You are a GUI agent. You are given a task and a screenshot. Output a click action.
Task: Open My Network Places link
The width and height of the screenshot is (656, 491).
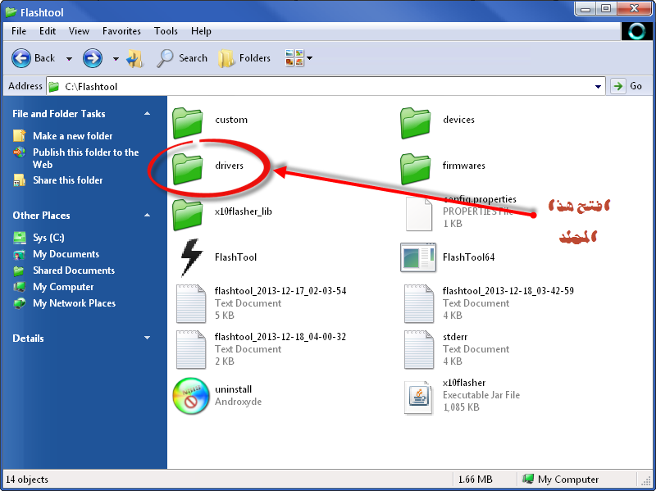74,303
